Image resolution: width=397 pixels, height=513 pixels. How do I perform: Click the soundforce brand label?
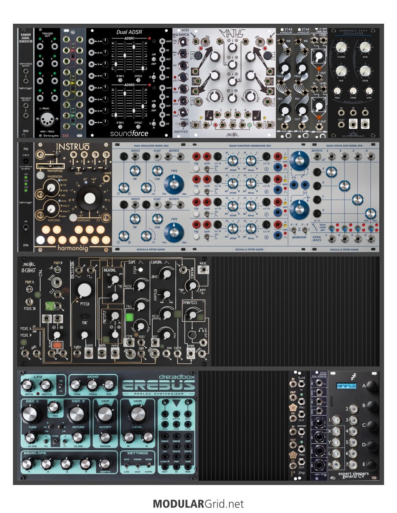[129, 134]
